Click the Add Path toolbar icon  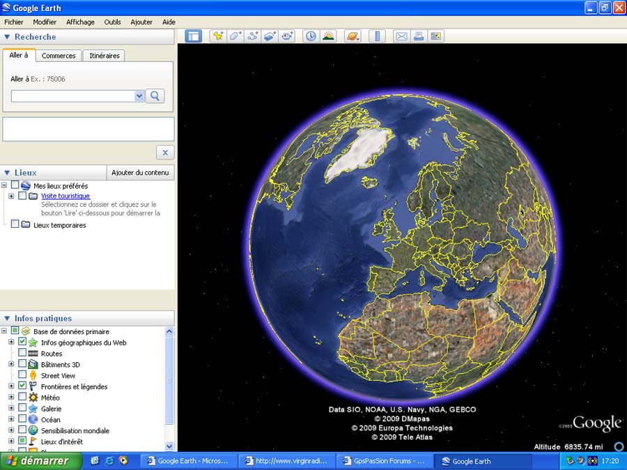(253, 36)
